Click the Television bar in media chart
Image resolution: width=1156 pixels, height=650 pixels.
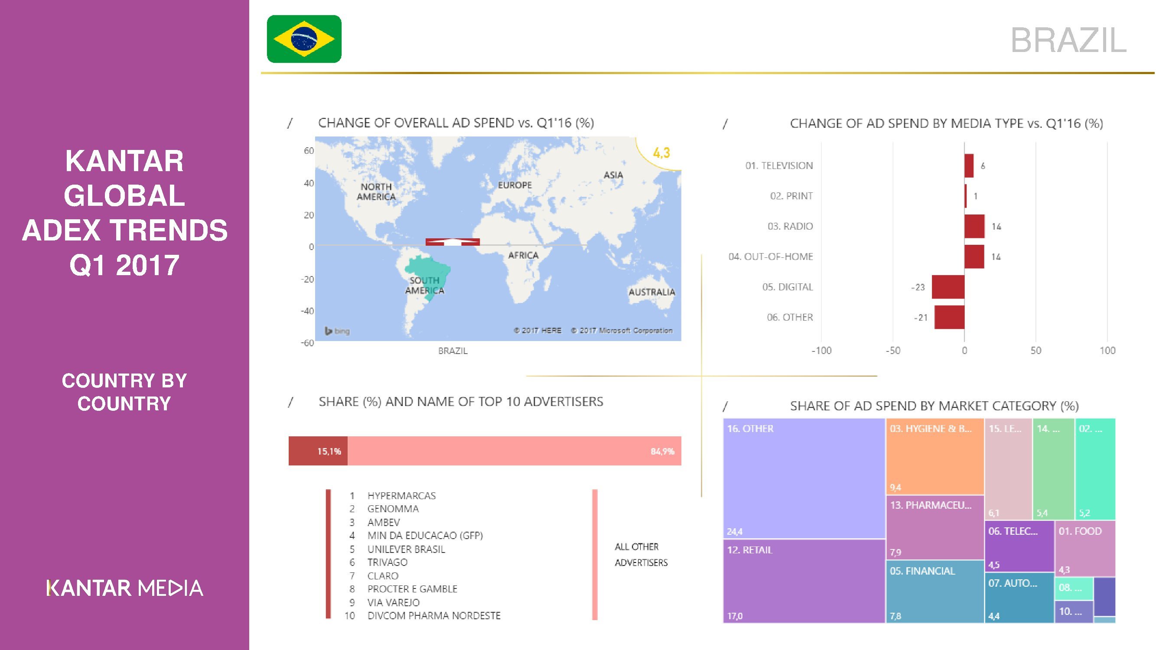(969, 166)
